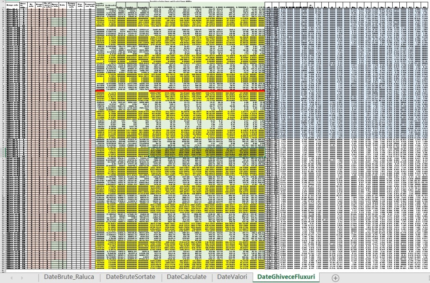Go to the DateValori sheet tab
Viewport: 430px width, 283px height.
click(x=232, y=277)
